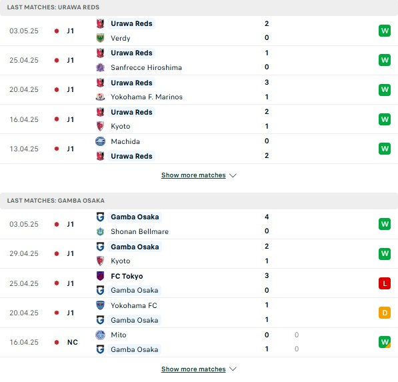Expand more matches under Gamba Osaka

point(193,369)
